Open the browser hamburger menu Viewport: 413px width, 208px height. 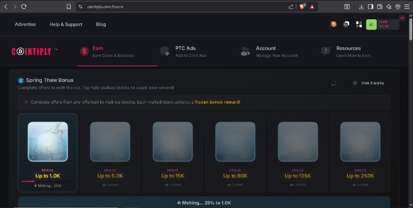pos(407,6)
